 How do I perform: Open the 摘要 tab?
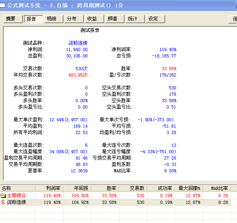tap(13, 19)
